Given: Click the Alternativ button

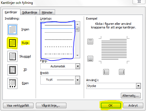Looking at the screenshot, I should pyautogui.click(x=131, y=96).
